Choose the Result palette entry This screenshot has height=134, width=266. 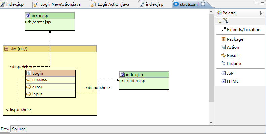[x=240, y=55]
